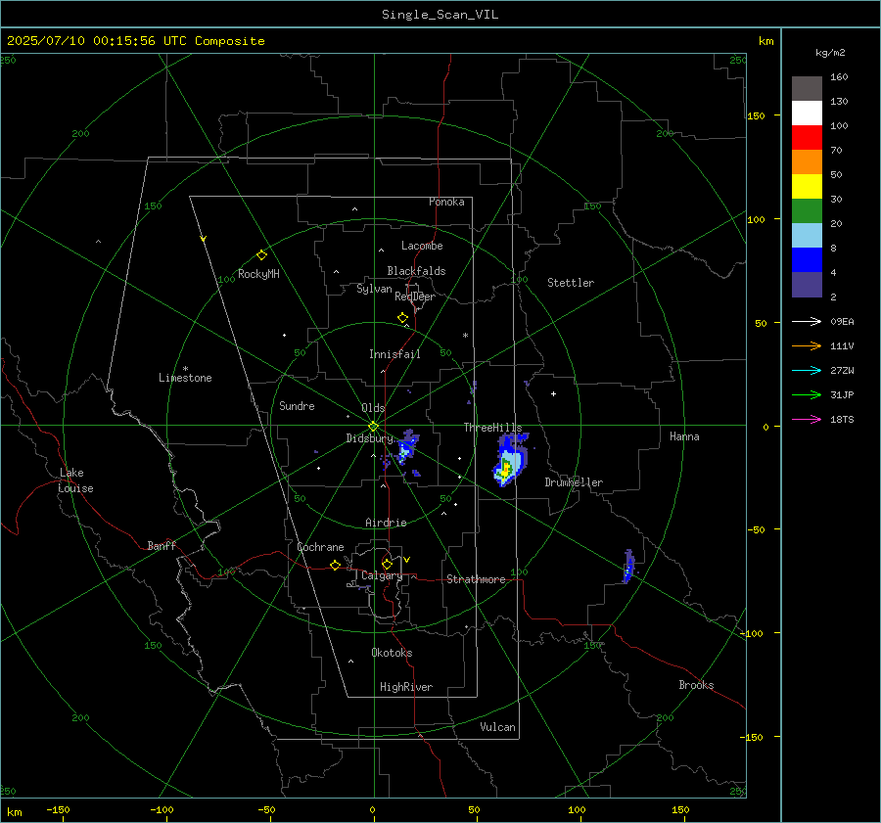The height and width of the screenshot is (823, 881).
Task: Click the Single_Scan_VIL title
Action: 440,15
